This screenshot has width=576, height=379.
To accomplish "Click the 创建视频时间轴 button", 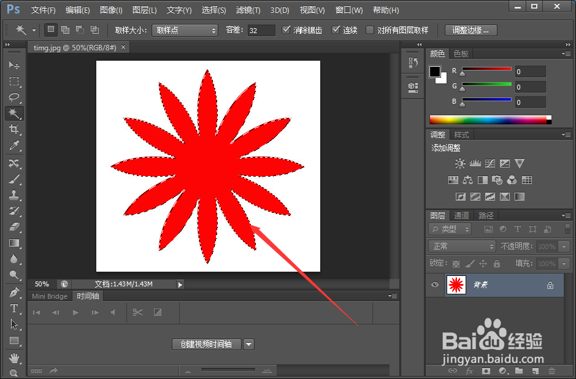I will 207,345.
